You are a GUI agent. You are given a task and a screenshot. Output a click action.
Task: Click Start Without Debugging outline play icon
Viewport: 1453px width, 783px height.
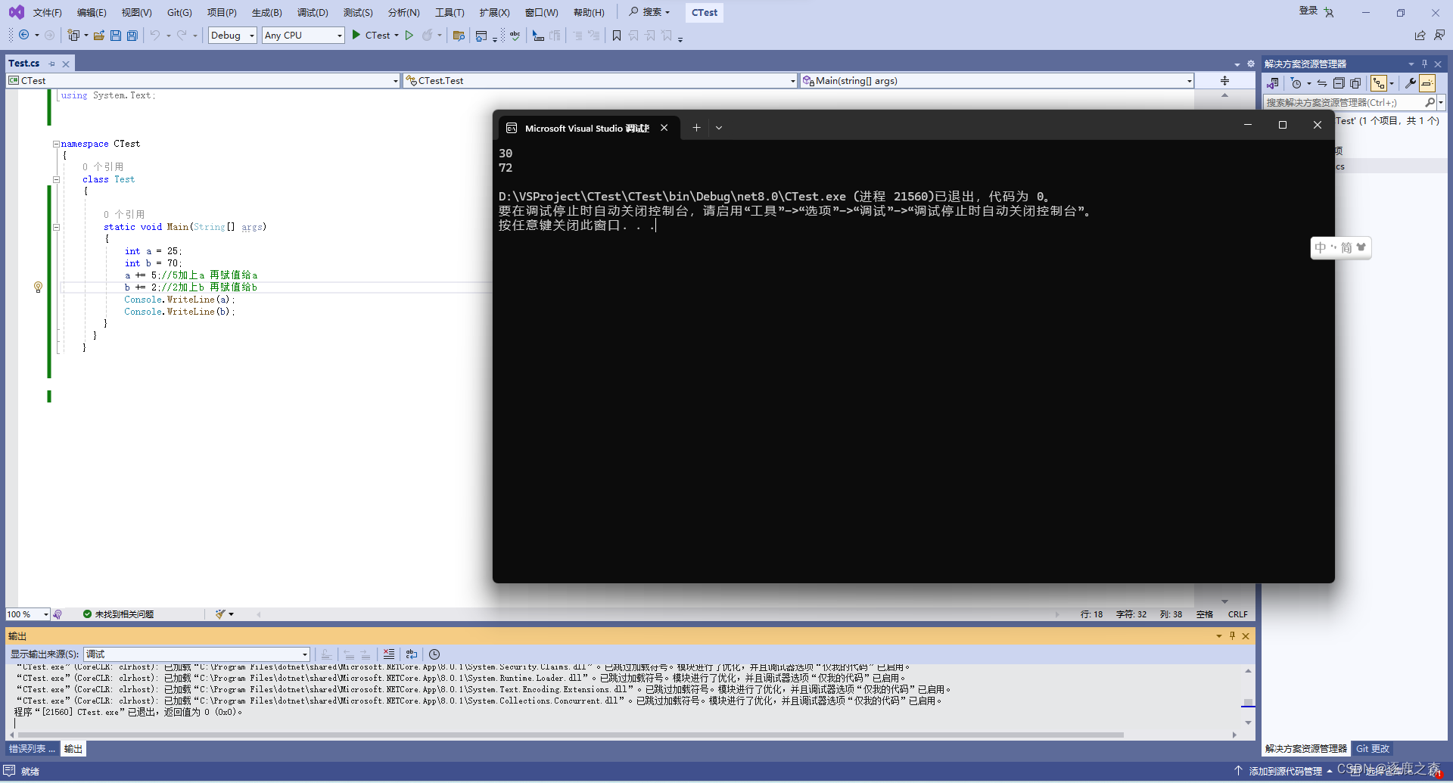(409, 35)
